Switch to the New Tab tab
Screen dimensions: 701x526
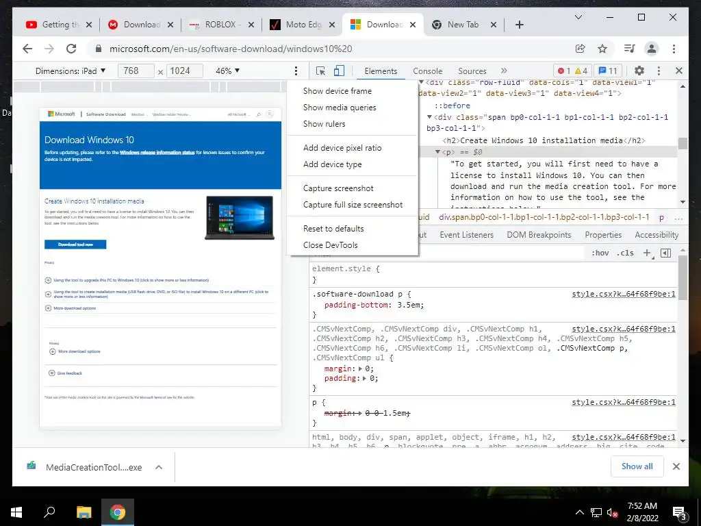pos(463,25)
